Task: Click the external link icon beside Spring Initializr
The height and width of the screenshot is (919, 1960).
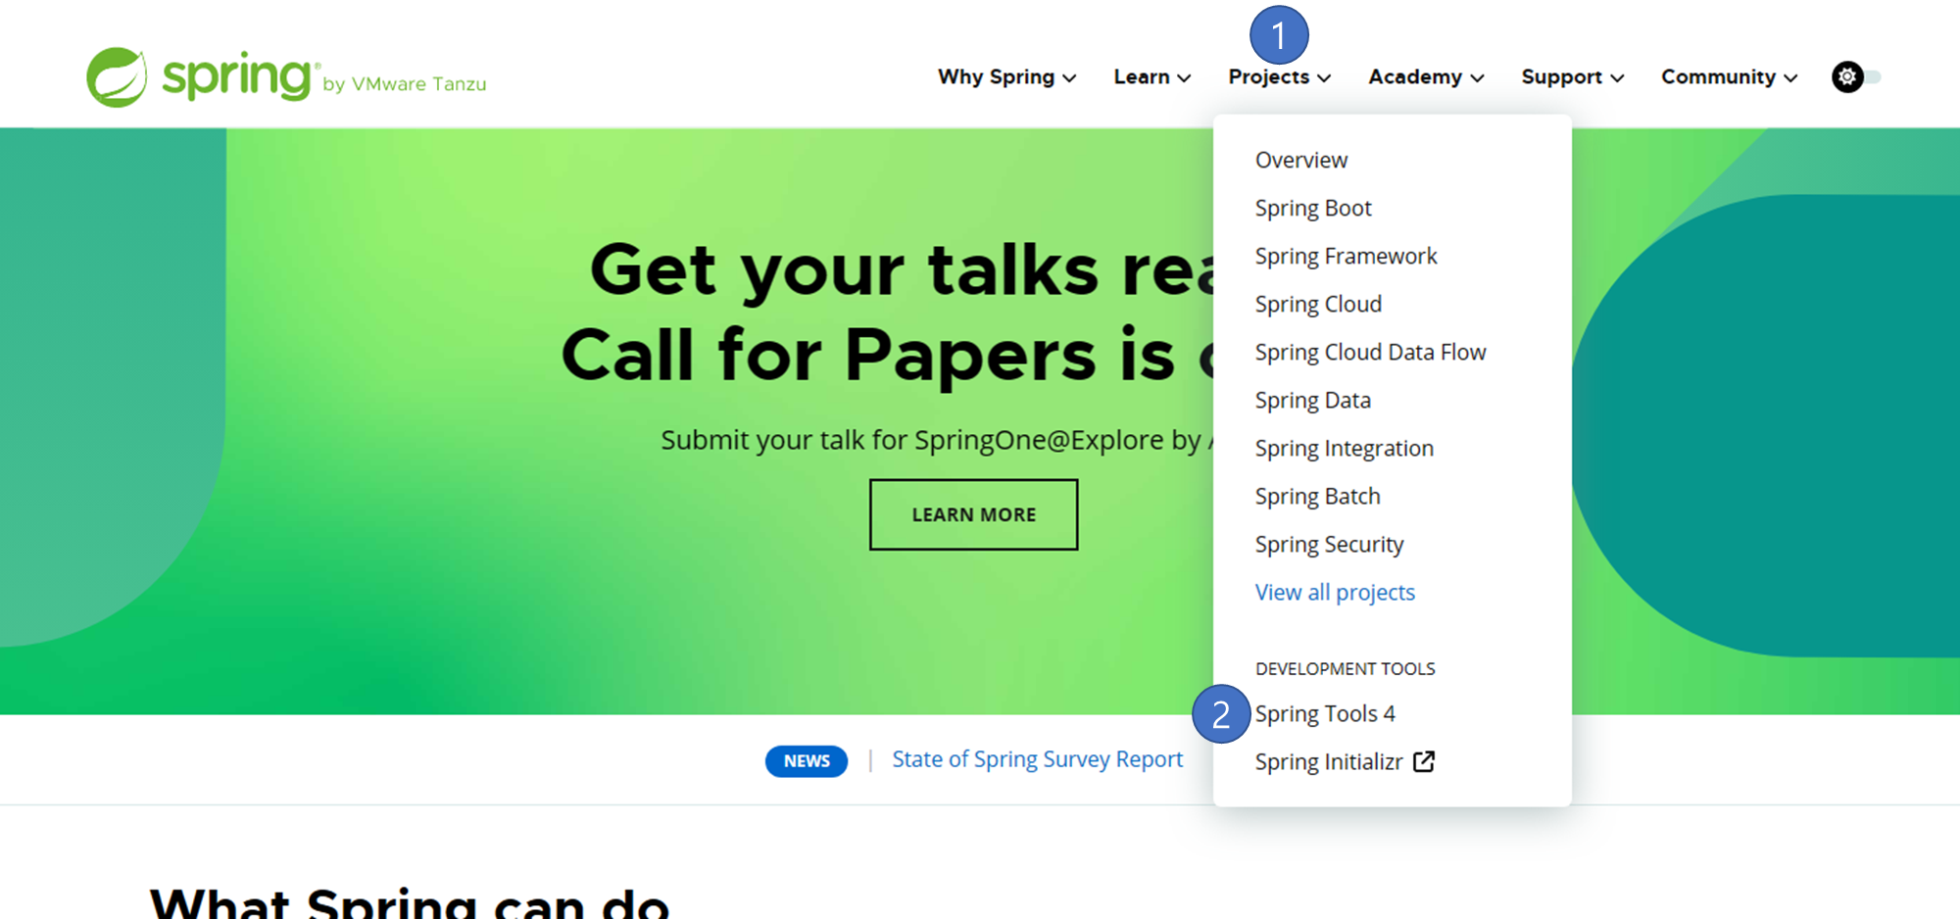Action: 1424,761
